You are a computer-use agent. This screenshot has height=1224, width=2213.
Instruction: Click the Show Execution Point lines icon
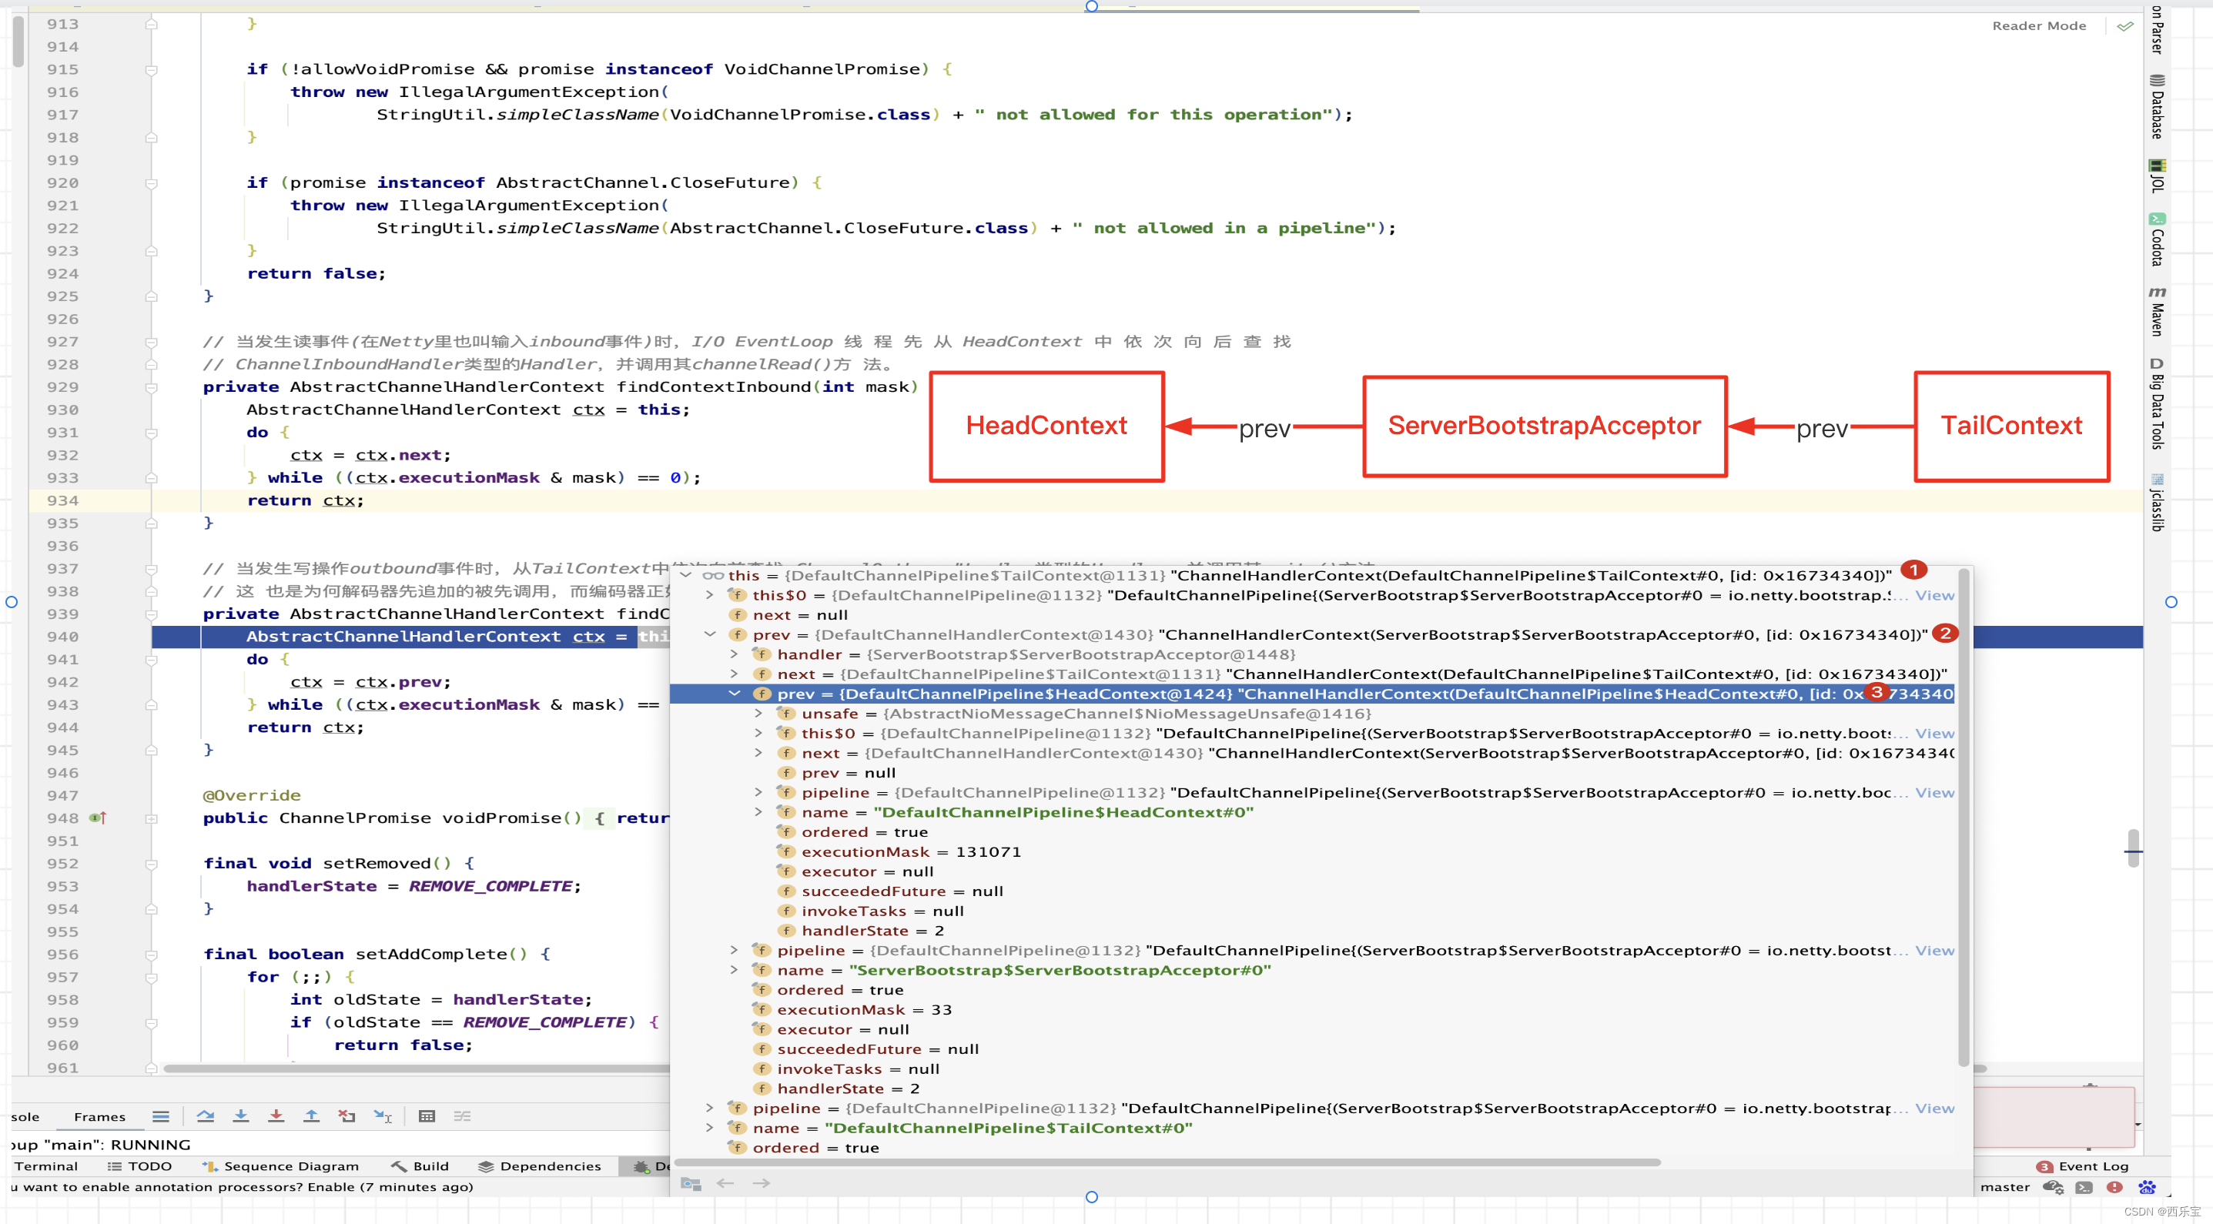point(161,1115)
